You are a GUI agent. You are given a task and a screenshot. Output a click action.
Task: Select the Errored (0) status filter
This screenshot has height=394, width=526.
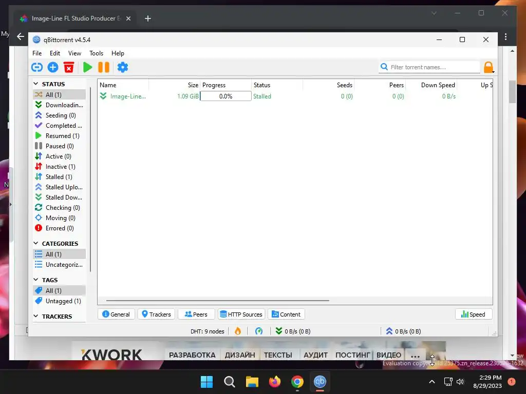coord(60,228)
